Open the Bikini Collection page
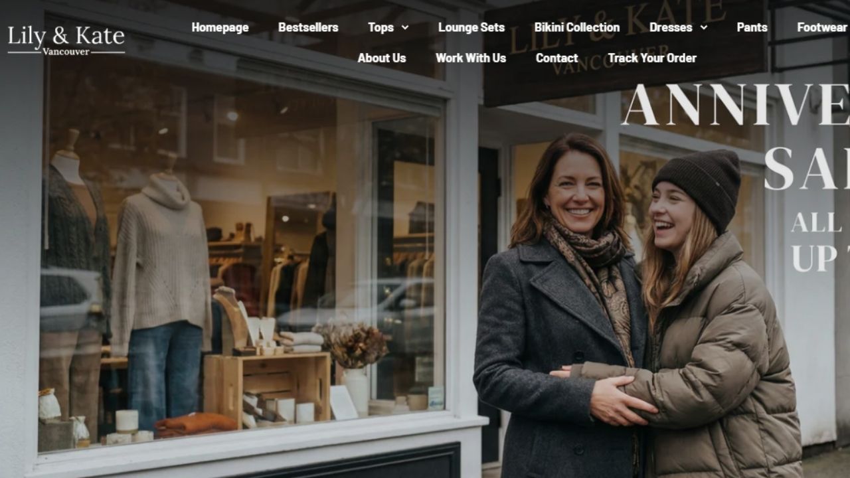Viewport: 850px width, 478px height. coord(577,27)
